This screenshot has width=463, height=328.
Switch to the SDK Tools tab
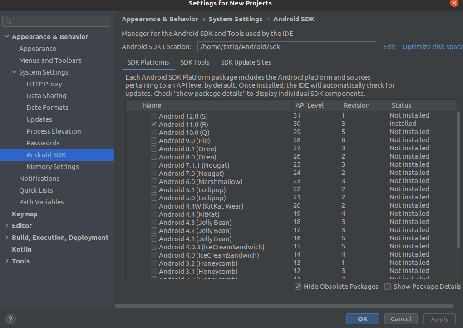coord(195,62)
